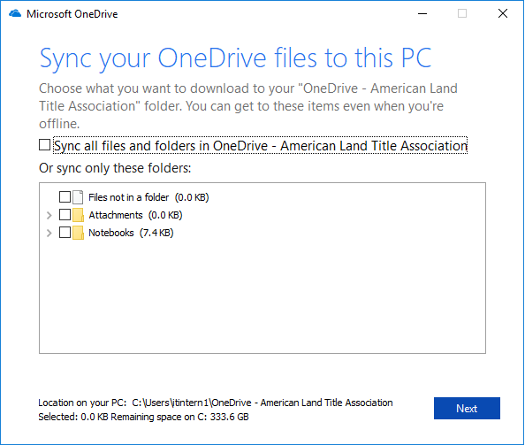Click the disabled maximize window icon
This screenshot has width=525, height=445.
(462, 14)
